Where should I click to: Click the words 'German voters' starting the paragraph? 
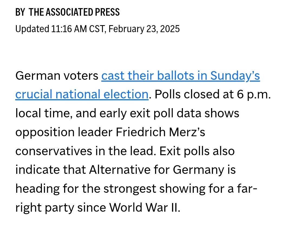pos(57,76)
